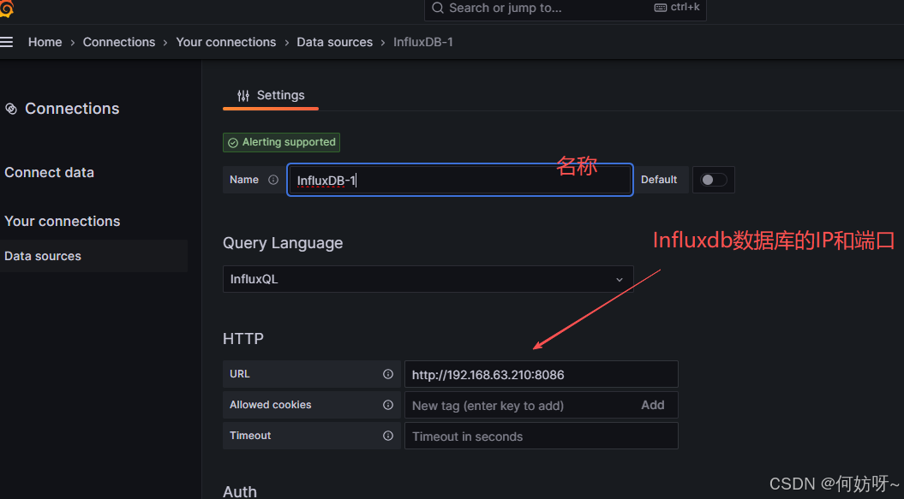Click the Timeout field label
This screenshot has height=499, width=904.
(x=250, y=436)
